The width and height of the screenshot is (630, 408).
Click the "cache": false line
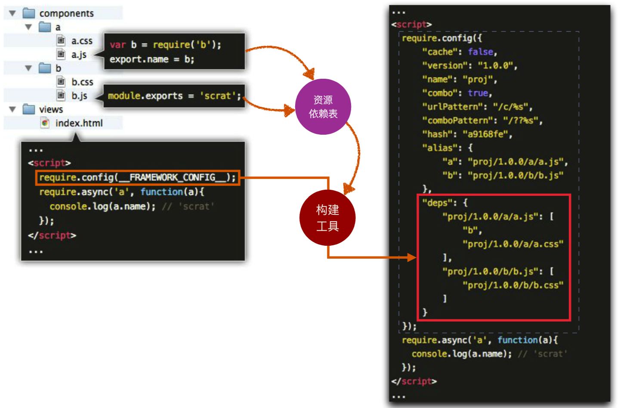coord(460,52)
